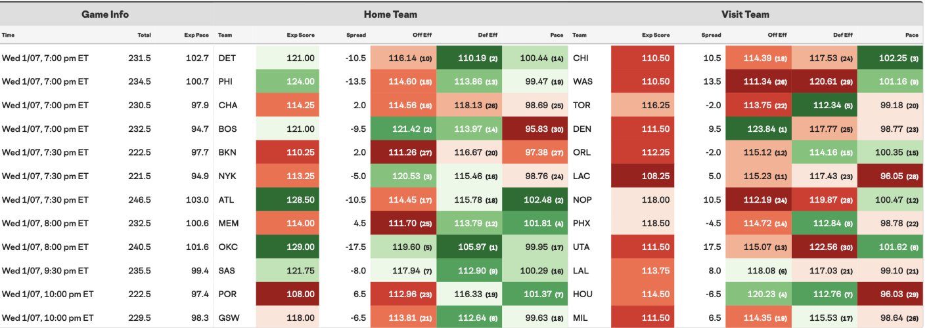Click Home Team Def Eff column header
The height and width of the screenshot is (328, 933).
488,35
